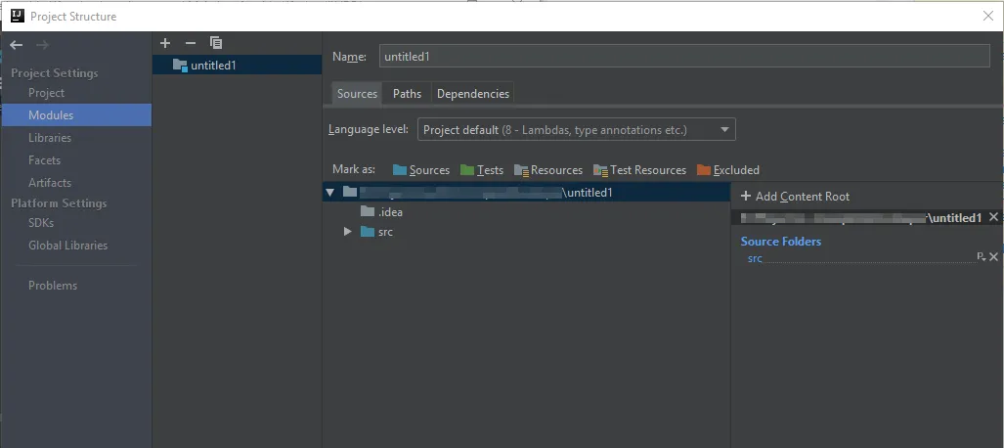Close the Project Structure dialog
The height and width of the screenshot is (448, 1004).
coord(988,16)
